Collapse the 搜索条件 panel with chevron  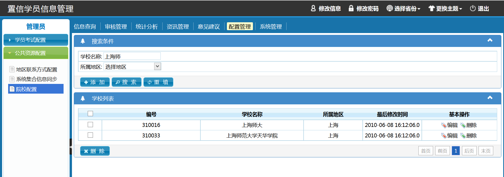490,40
